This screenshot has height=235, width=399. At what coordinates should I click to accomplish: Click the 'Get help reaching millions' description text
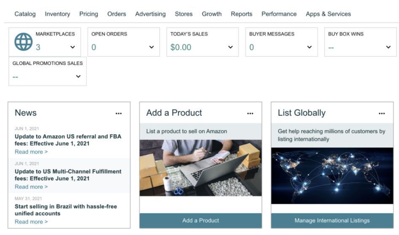[332, 135]
